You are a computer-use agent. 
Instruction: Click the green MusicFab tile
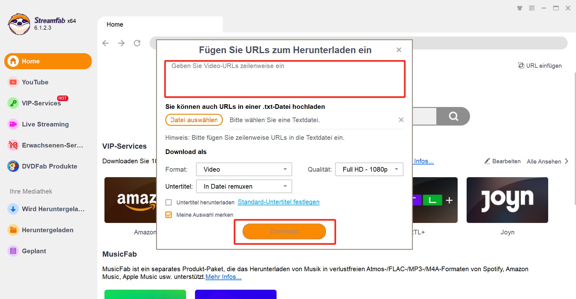coord(145,294)
